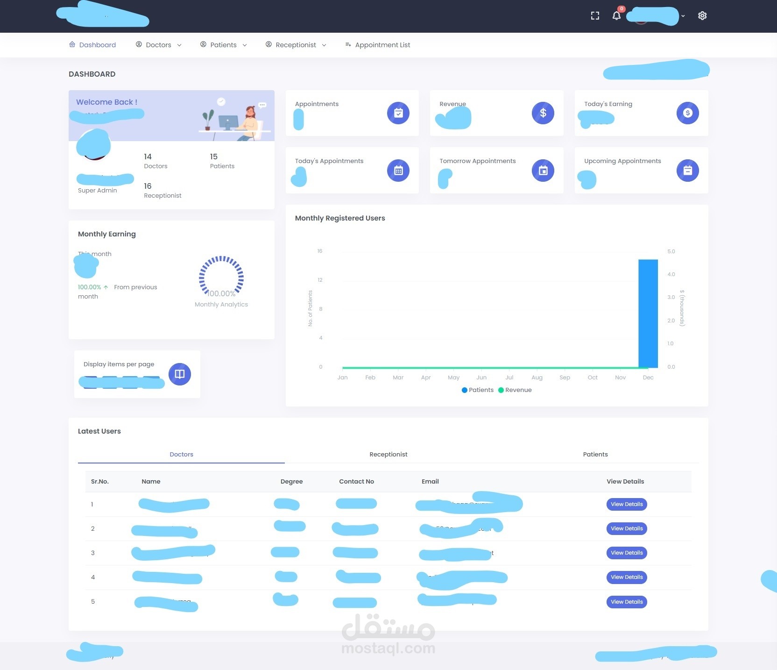
Task: Click the Receptionist menu user icon
Action: coord(268,44)
